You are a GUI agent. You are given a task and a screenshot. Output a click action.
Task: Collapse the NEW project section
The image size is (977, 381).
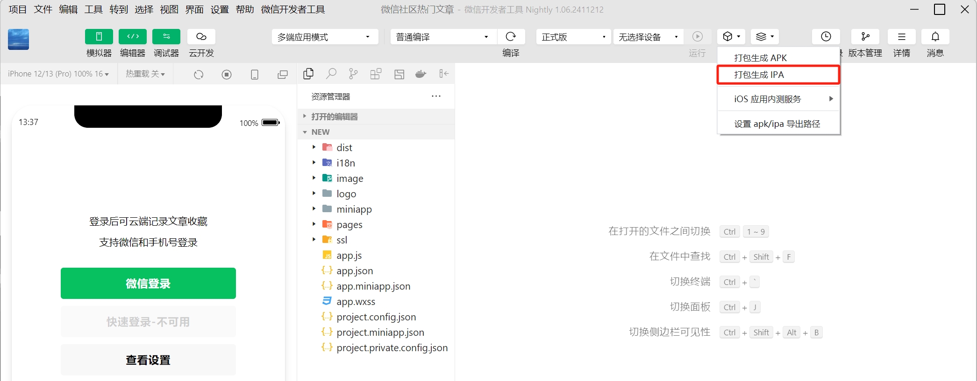point(376,132)
